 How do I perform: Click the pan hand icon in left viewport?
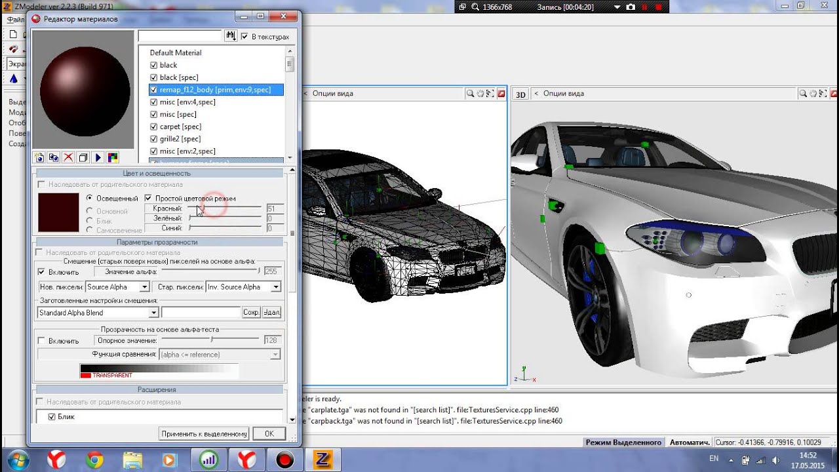480,94
